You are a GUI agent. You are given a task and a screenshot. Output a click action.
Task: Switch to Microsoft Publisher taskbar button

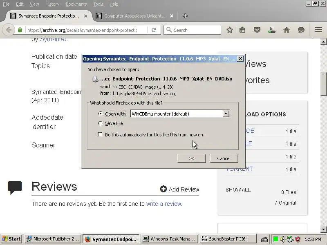click(53, 239)
